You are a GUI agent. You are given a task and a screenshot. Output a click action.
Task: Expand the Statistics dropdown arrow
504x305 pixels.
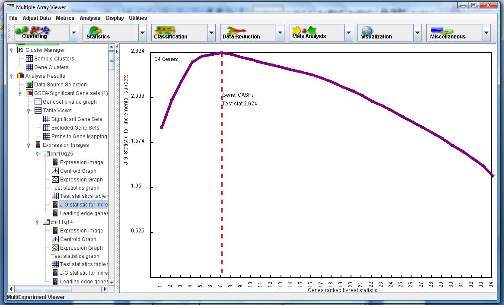click(143, 32)
